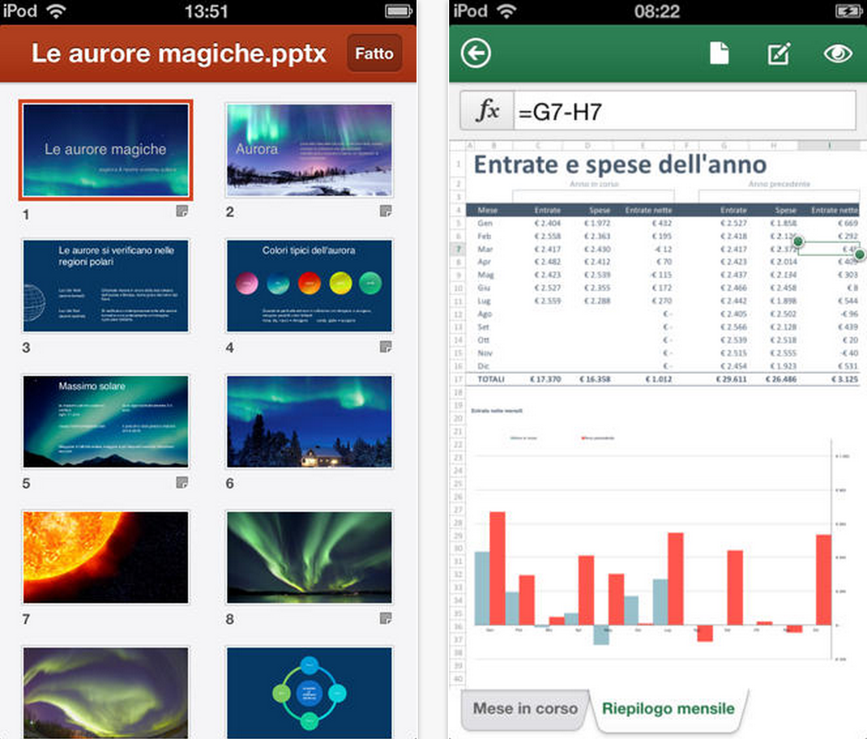Select the total cell '€ 16.358'
Image resolution: width=867 pixels, height=739 pixels.
595,379
